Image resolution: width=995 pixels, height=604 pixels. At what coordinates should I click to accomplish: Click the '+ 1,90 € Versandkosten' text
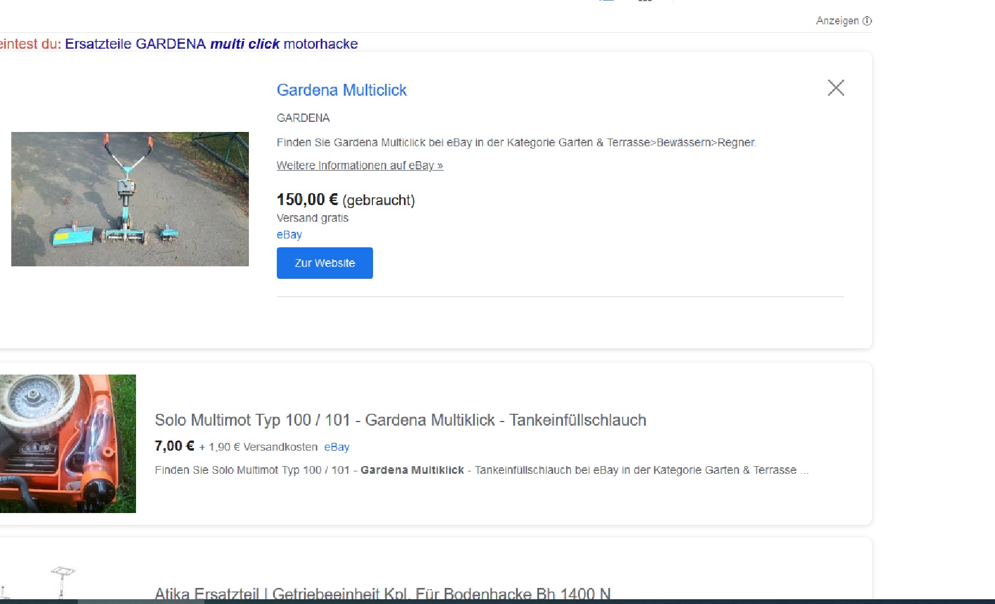click(x=258, y=447)
